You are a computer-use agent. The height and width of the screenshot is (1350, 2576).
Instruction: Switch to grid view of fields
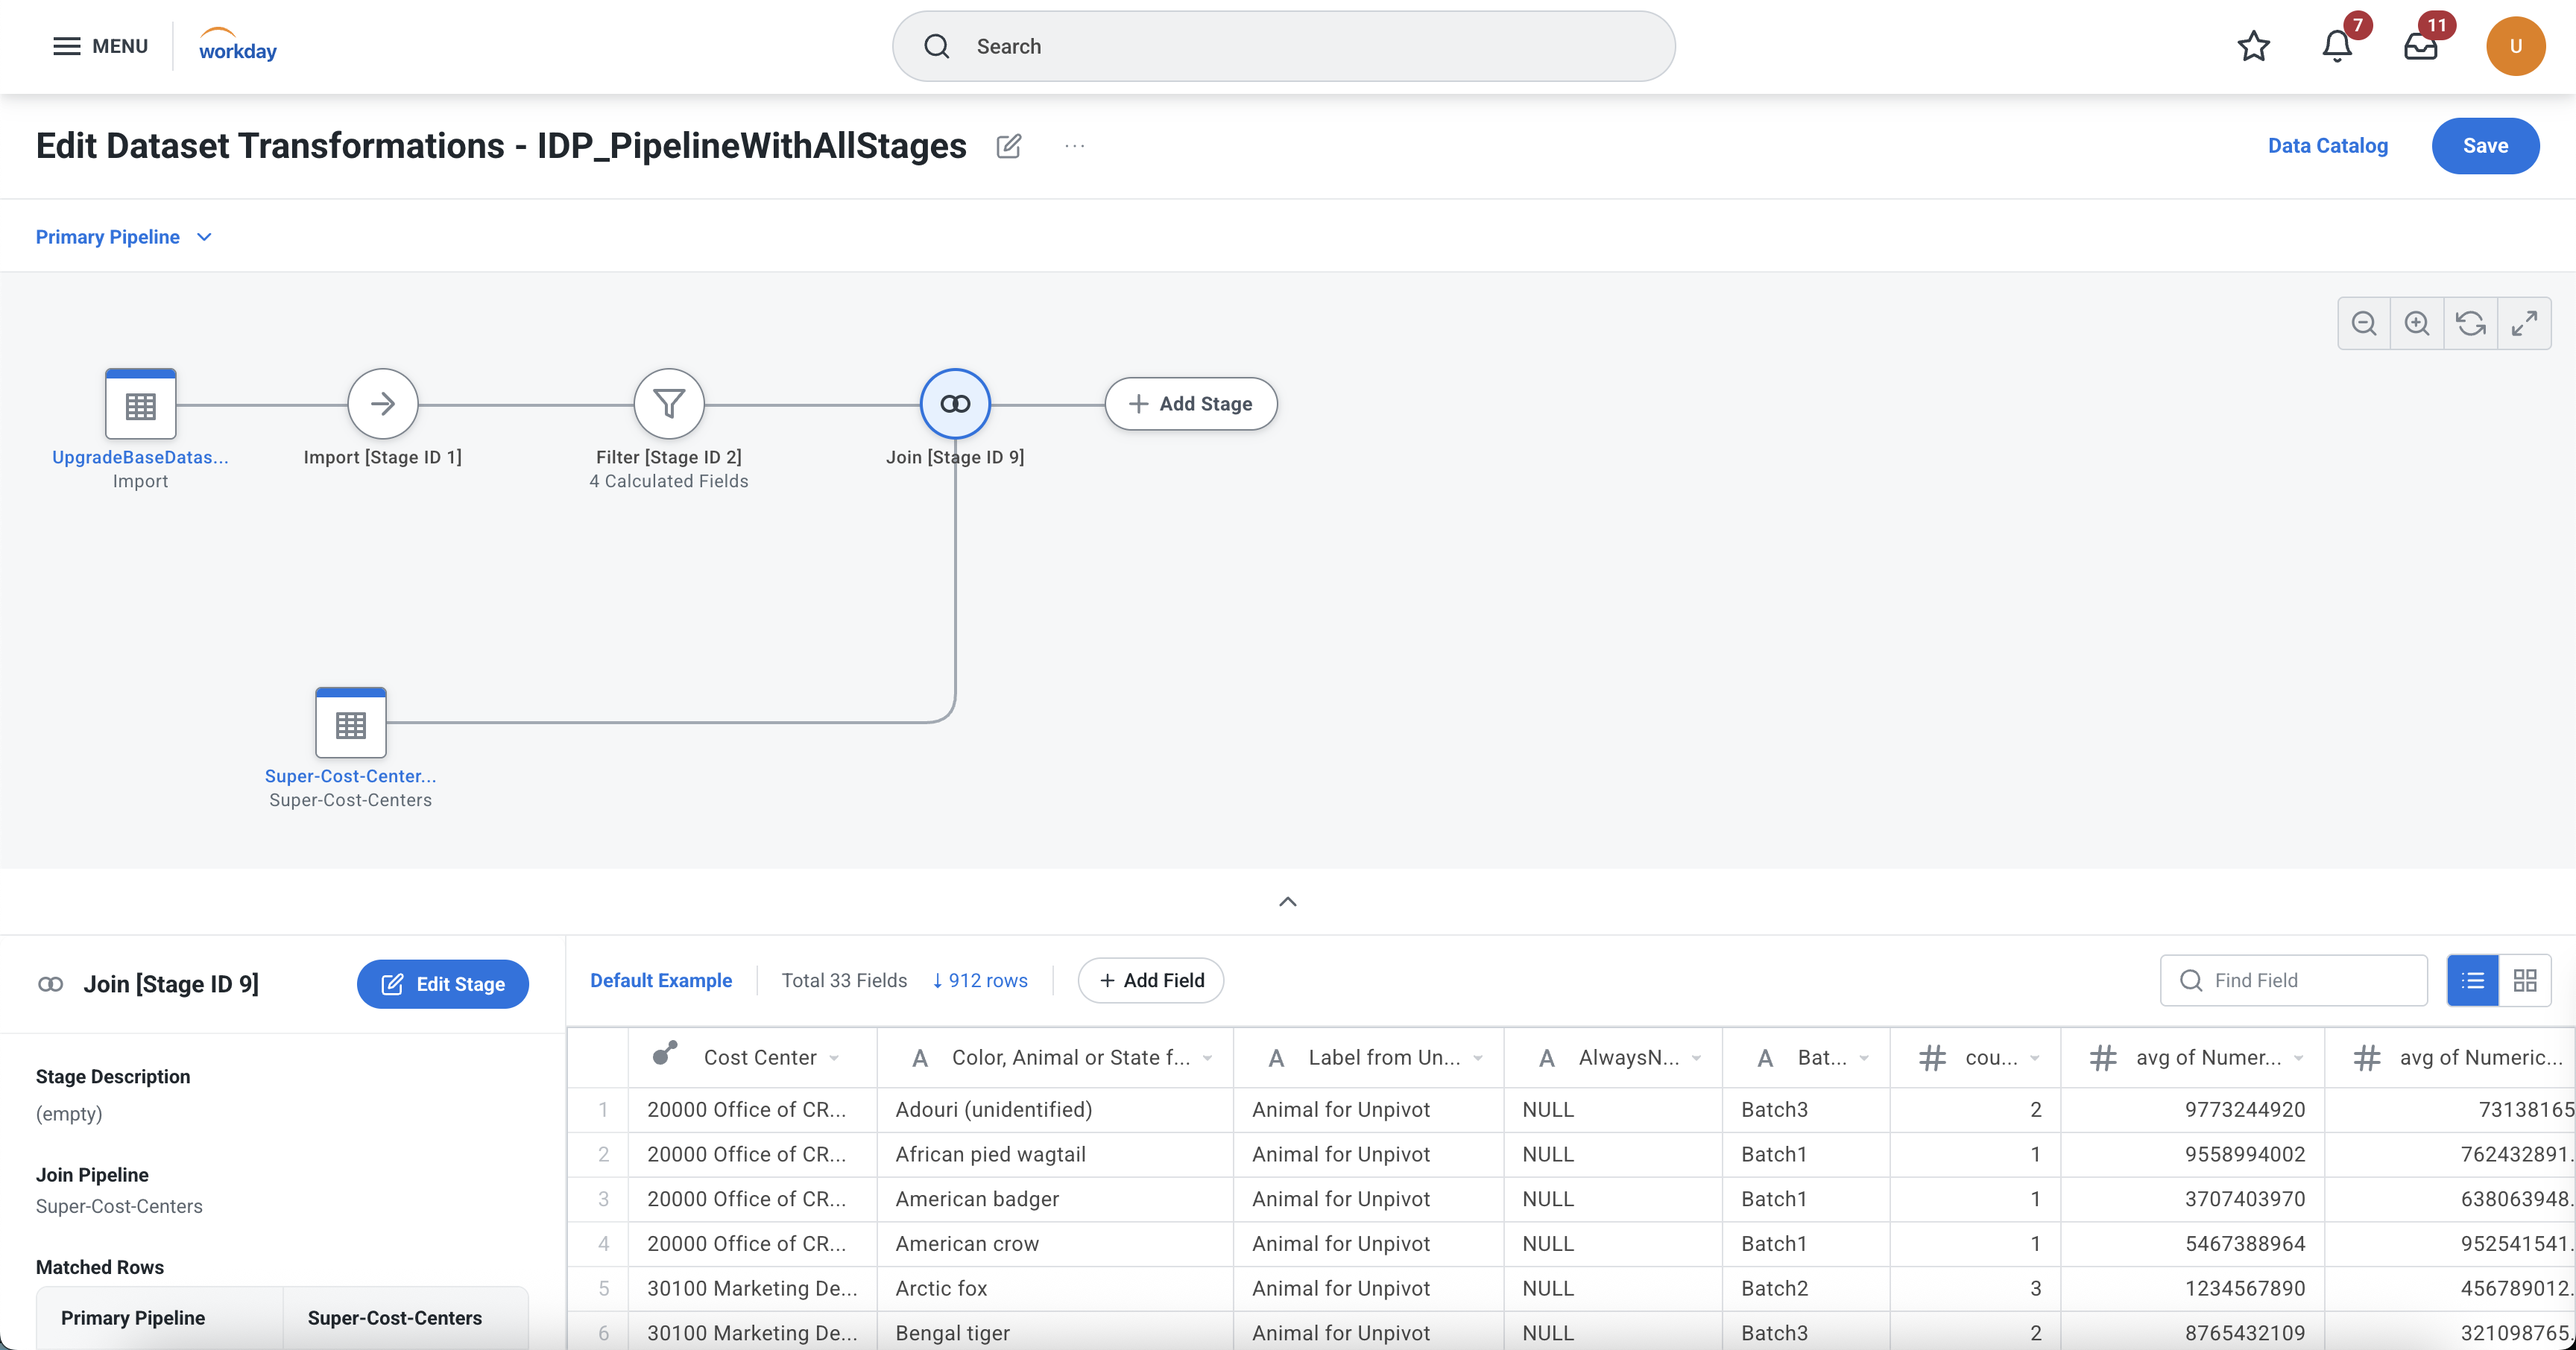2524,980
